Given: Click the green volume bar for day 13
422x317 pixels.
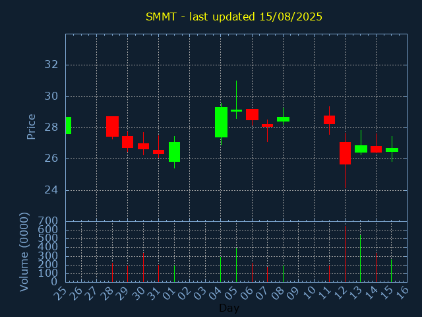Looking at the screenshot, I should 361,258.
